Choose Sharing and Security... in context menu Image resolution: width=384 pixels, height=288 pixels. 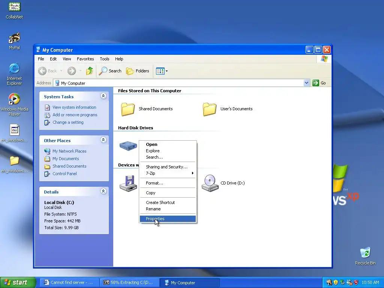click(x=168, y=167)
